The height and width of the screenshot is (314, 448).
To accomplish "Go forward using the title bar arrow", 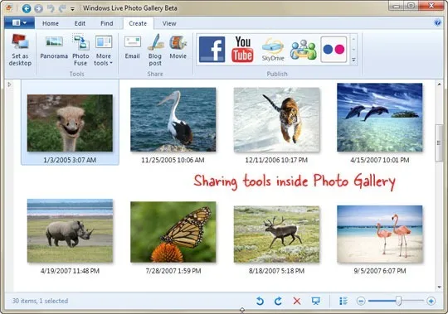I will point(38,8).
